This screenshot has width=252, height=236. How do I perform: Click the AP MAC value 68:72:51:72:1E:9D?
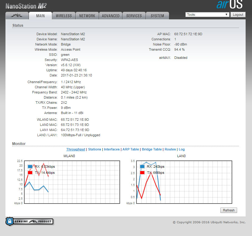pyautogui.click(x=188, y=34)
